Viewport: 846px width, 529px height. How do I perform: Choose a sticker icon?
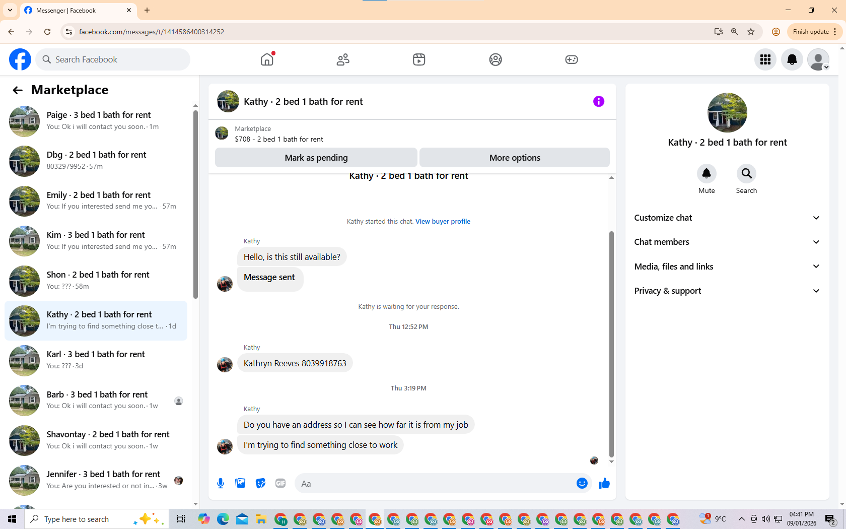260,484
